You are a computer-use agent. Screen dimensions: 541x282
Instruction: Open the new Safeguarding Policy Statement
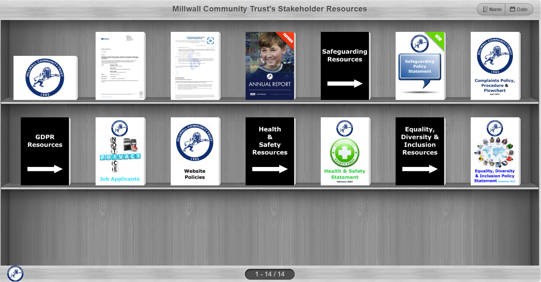(420, 66)
